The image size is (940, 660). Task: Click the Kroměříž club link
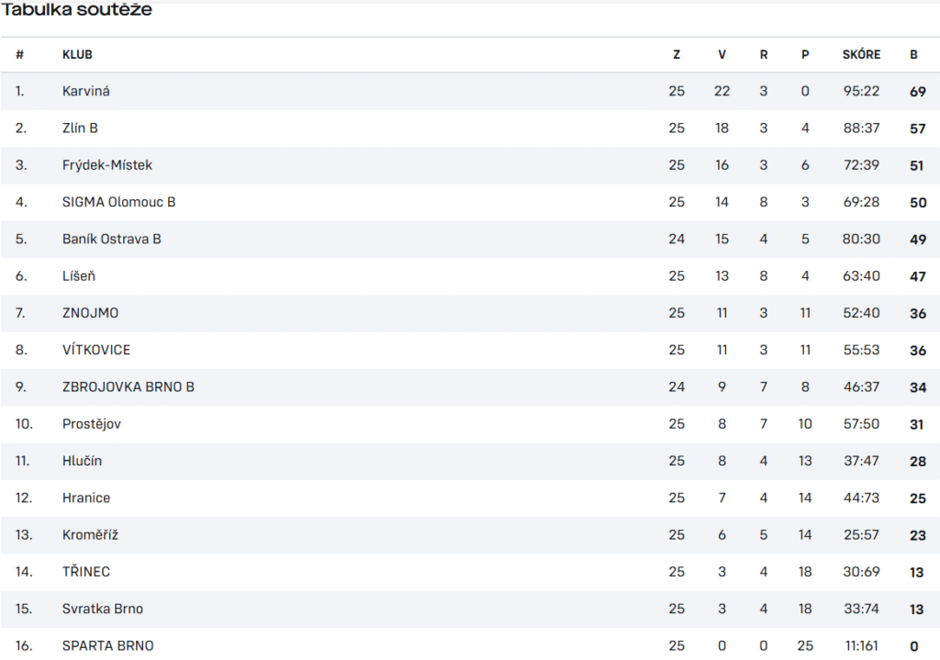click(x=90, y=534)
